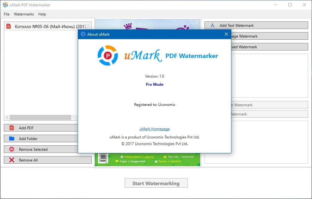Click the Version: 1.0 text

pos(155,76)
